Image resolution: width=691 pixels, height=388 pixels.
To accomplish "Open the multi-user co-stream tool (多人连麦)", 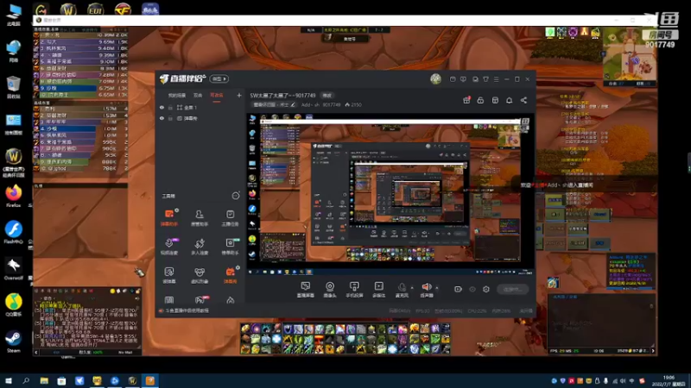I will pos(200,247).
